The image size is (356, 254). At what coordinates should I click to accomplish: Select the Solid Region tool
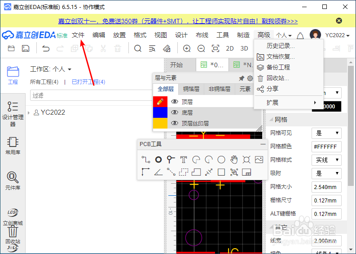tap(196, 172)
